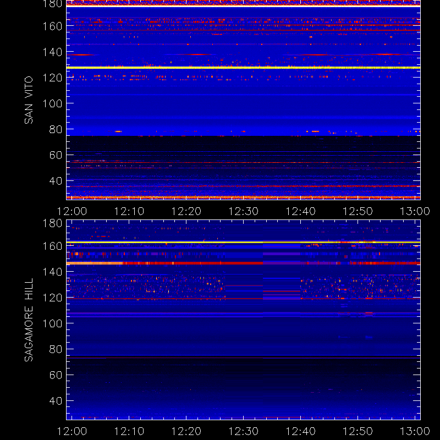440x440 pixels.
Task: Click 12:40 time label below Sagamore Hill plot
Action: click(300, 431)
